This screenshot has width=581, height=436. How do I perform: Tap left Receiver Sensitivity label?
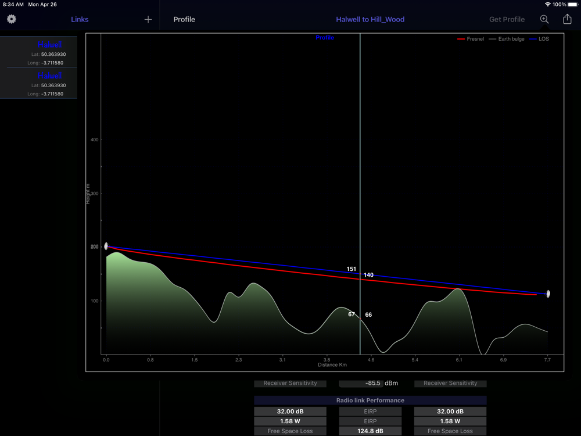[x=290, y=383]
